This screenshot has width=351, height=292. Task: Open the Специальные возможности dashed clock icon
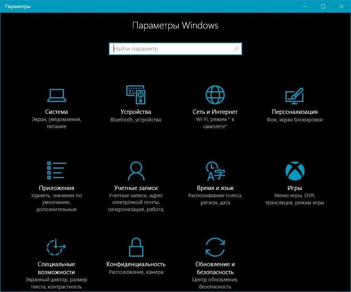tap(56, 247)
